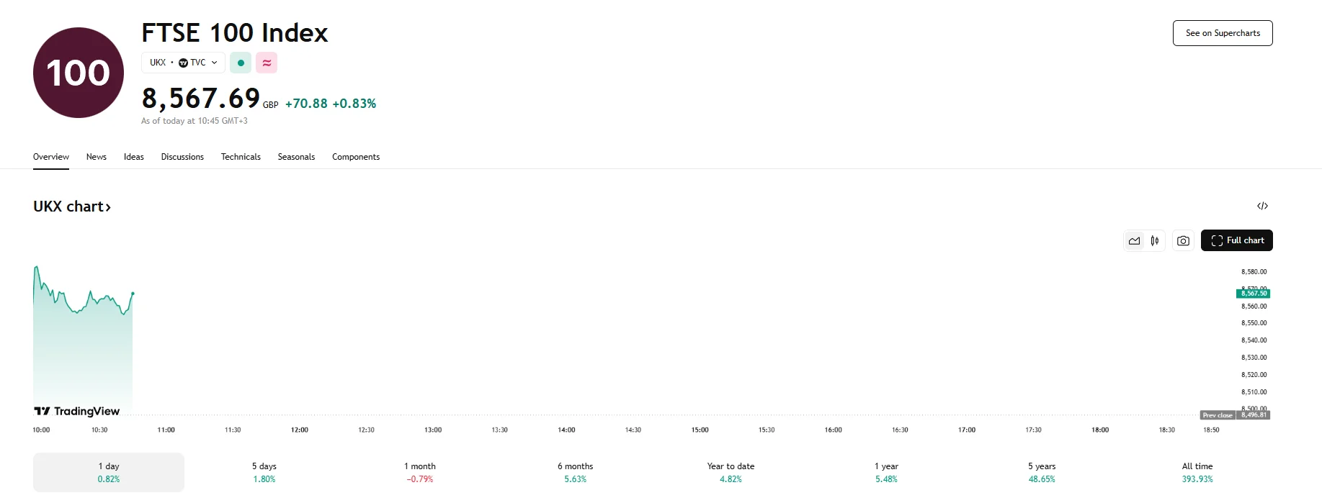This screenshot has width=1322, height=503.
Task: Select the area chart style icon
Action: [1133, 240]
